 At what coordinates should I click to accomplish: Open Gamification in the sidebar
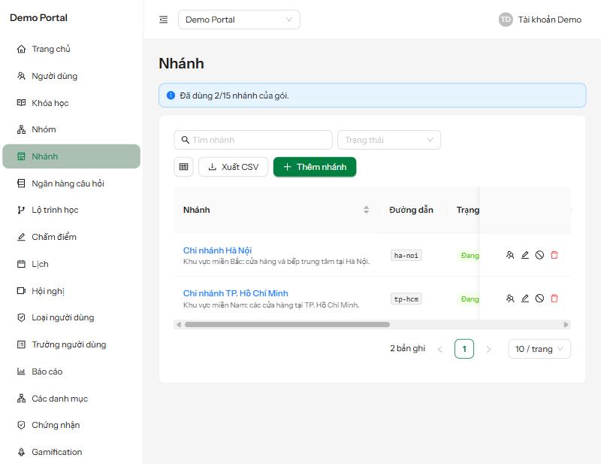pos(71,452)
